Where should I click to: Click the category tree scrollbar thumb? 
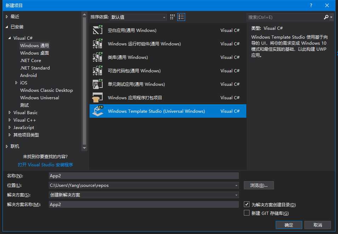pyautogui.click(x=85, y=81)
